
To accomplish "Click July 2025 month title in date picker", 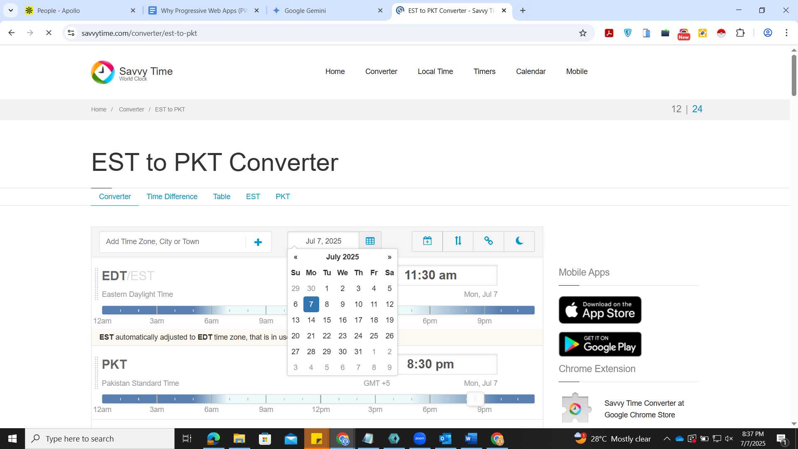I will (x=342, y=257).
